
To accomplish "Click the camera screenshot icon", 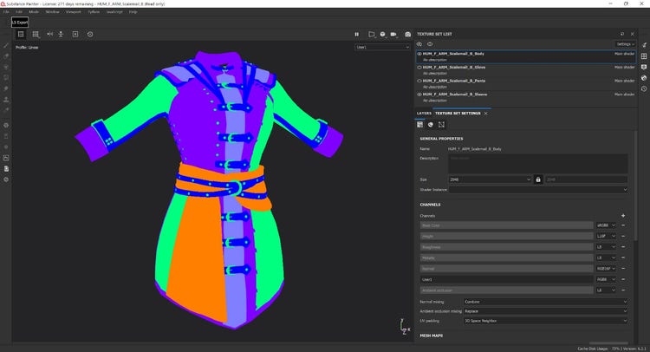I will click(408, 34).
